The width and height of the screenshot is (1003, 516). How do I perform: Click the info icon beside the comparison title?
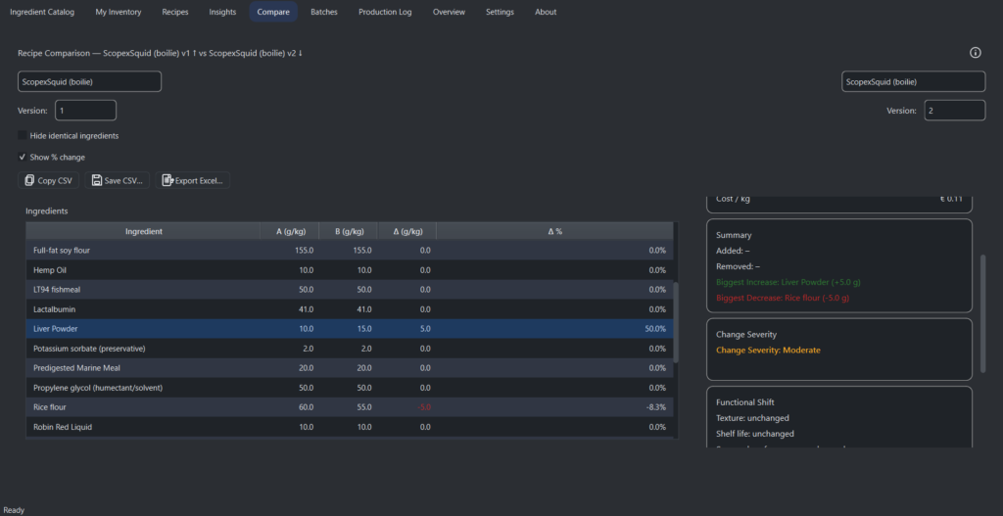coord(975,53)
